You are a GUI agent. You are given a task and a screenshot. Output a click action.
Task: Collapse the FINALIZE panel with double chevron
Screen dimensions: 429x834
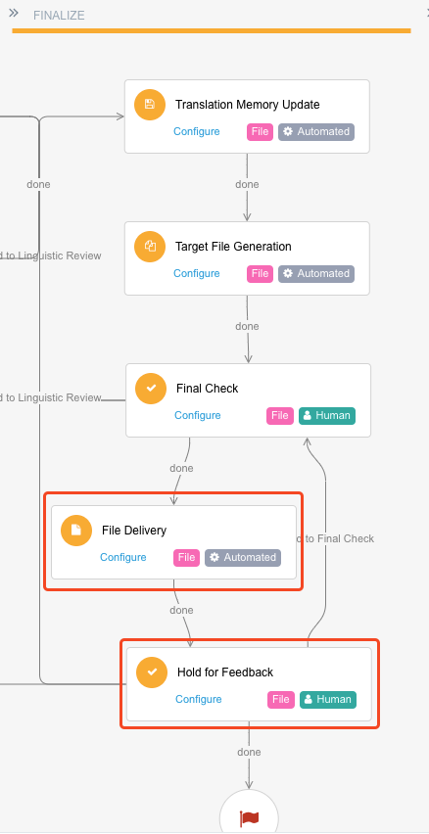(14, 13)
